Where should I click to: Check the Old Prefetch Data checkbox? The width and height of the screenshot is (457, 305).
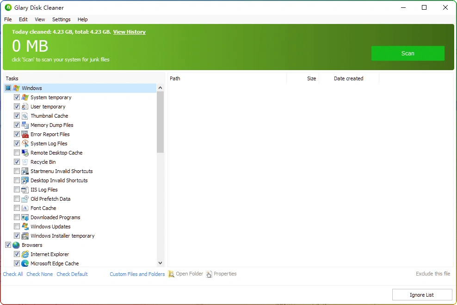[x=17, y=198]
